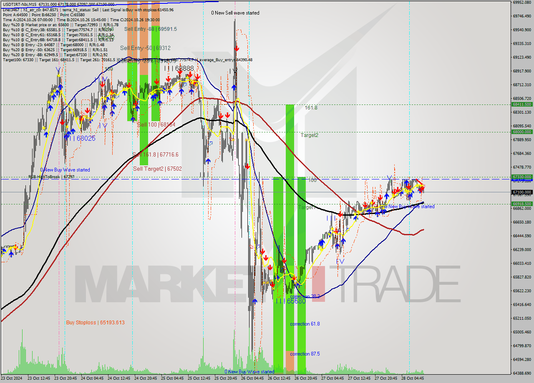Screen dimensions: 534x383
Task: Select the 'Sell Target2 | 67502' label
Action: 157,169
